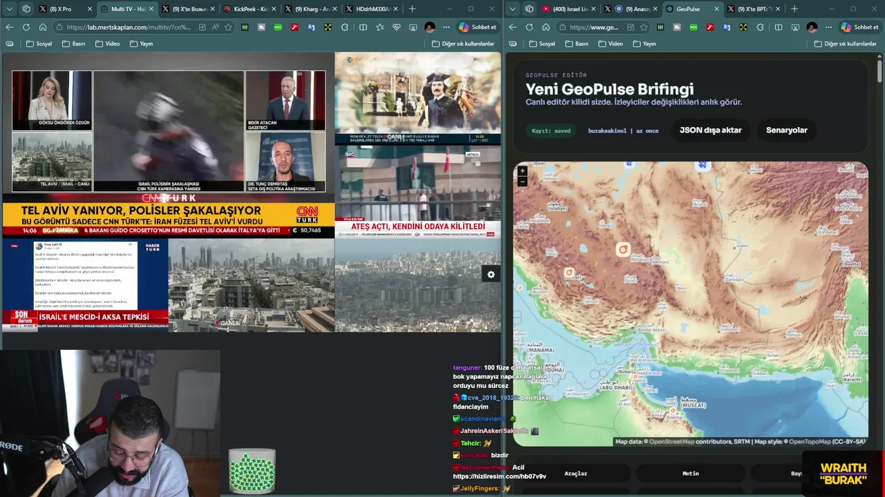Expand tab search chevron in left browser

coord(8,9)
